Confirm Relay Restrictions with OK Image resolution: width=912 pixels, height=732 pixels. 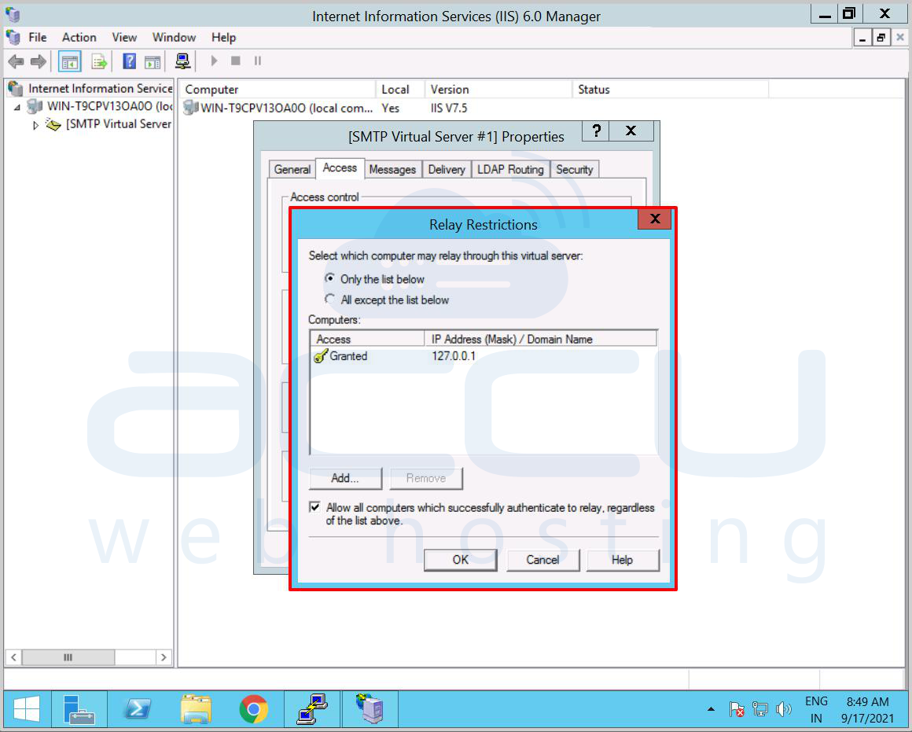(x=460, y=560)
